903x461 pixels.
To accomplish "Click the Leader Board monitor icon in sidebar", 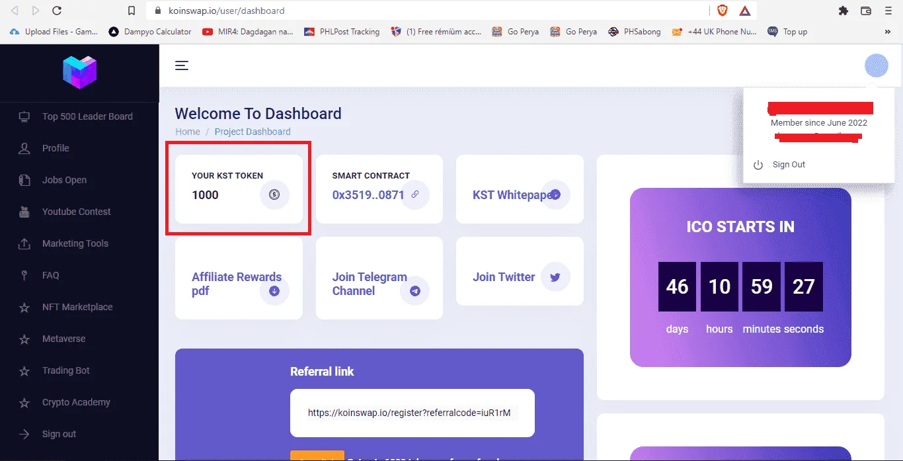I will [24, 117].
